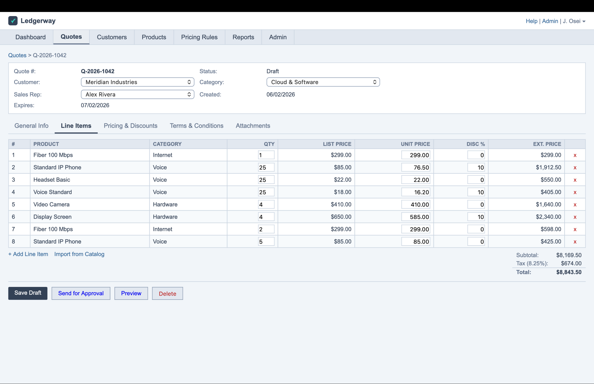Click the Disc % field for Voice Standard
This screenshot has width=594, height=384.
(476, 192)
